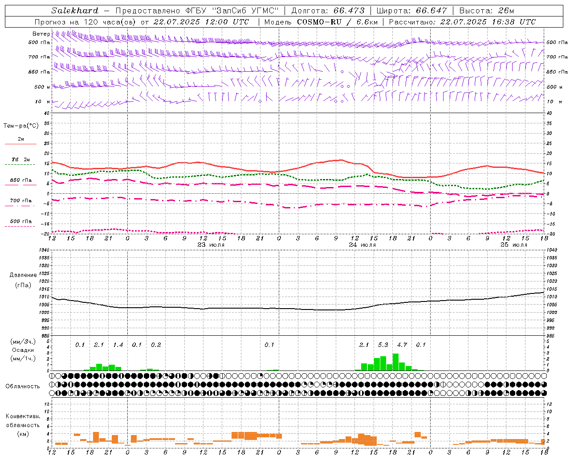Click the Модель COSMO-RU / 6.6км text

coord(321,22)
